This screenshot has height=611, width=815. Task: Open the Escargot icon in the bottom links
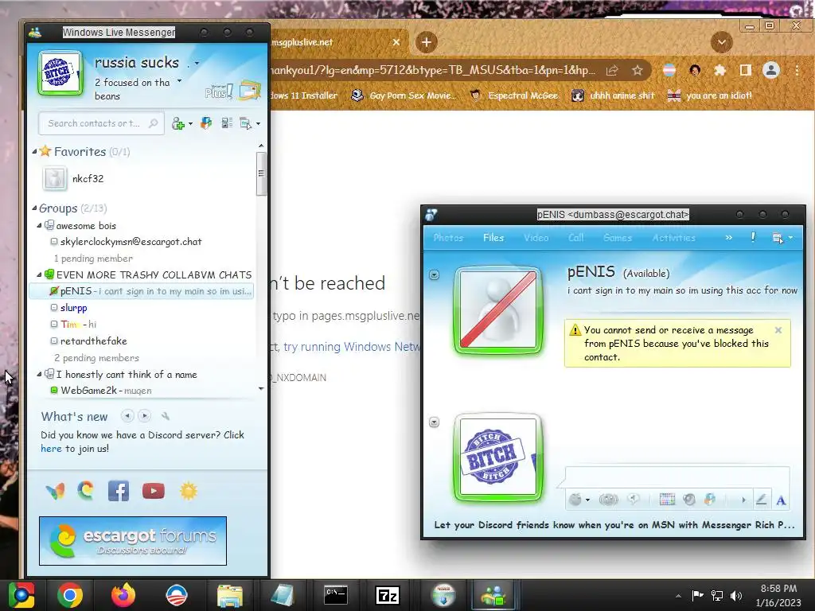coord(86,491)
